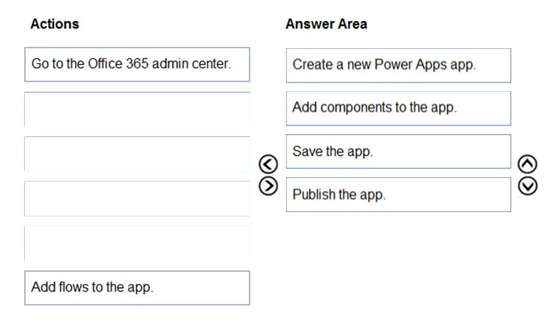550x328 pixels.
Task: Click the 'Answer Area' heading
Action: [326, 24]
